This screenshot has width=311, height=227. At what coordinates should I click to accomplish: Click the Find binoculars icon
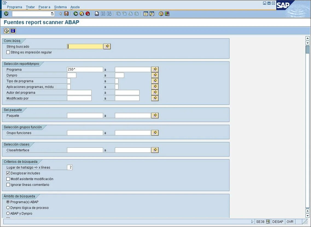[x=103, y=14]
